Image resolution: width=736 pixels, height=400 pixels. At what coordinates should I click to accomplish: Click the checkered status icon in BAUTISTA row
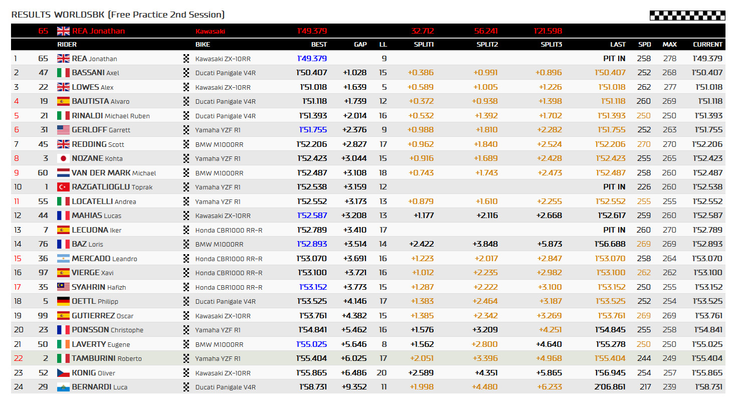point(187,101)
